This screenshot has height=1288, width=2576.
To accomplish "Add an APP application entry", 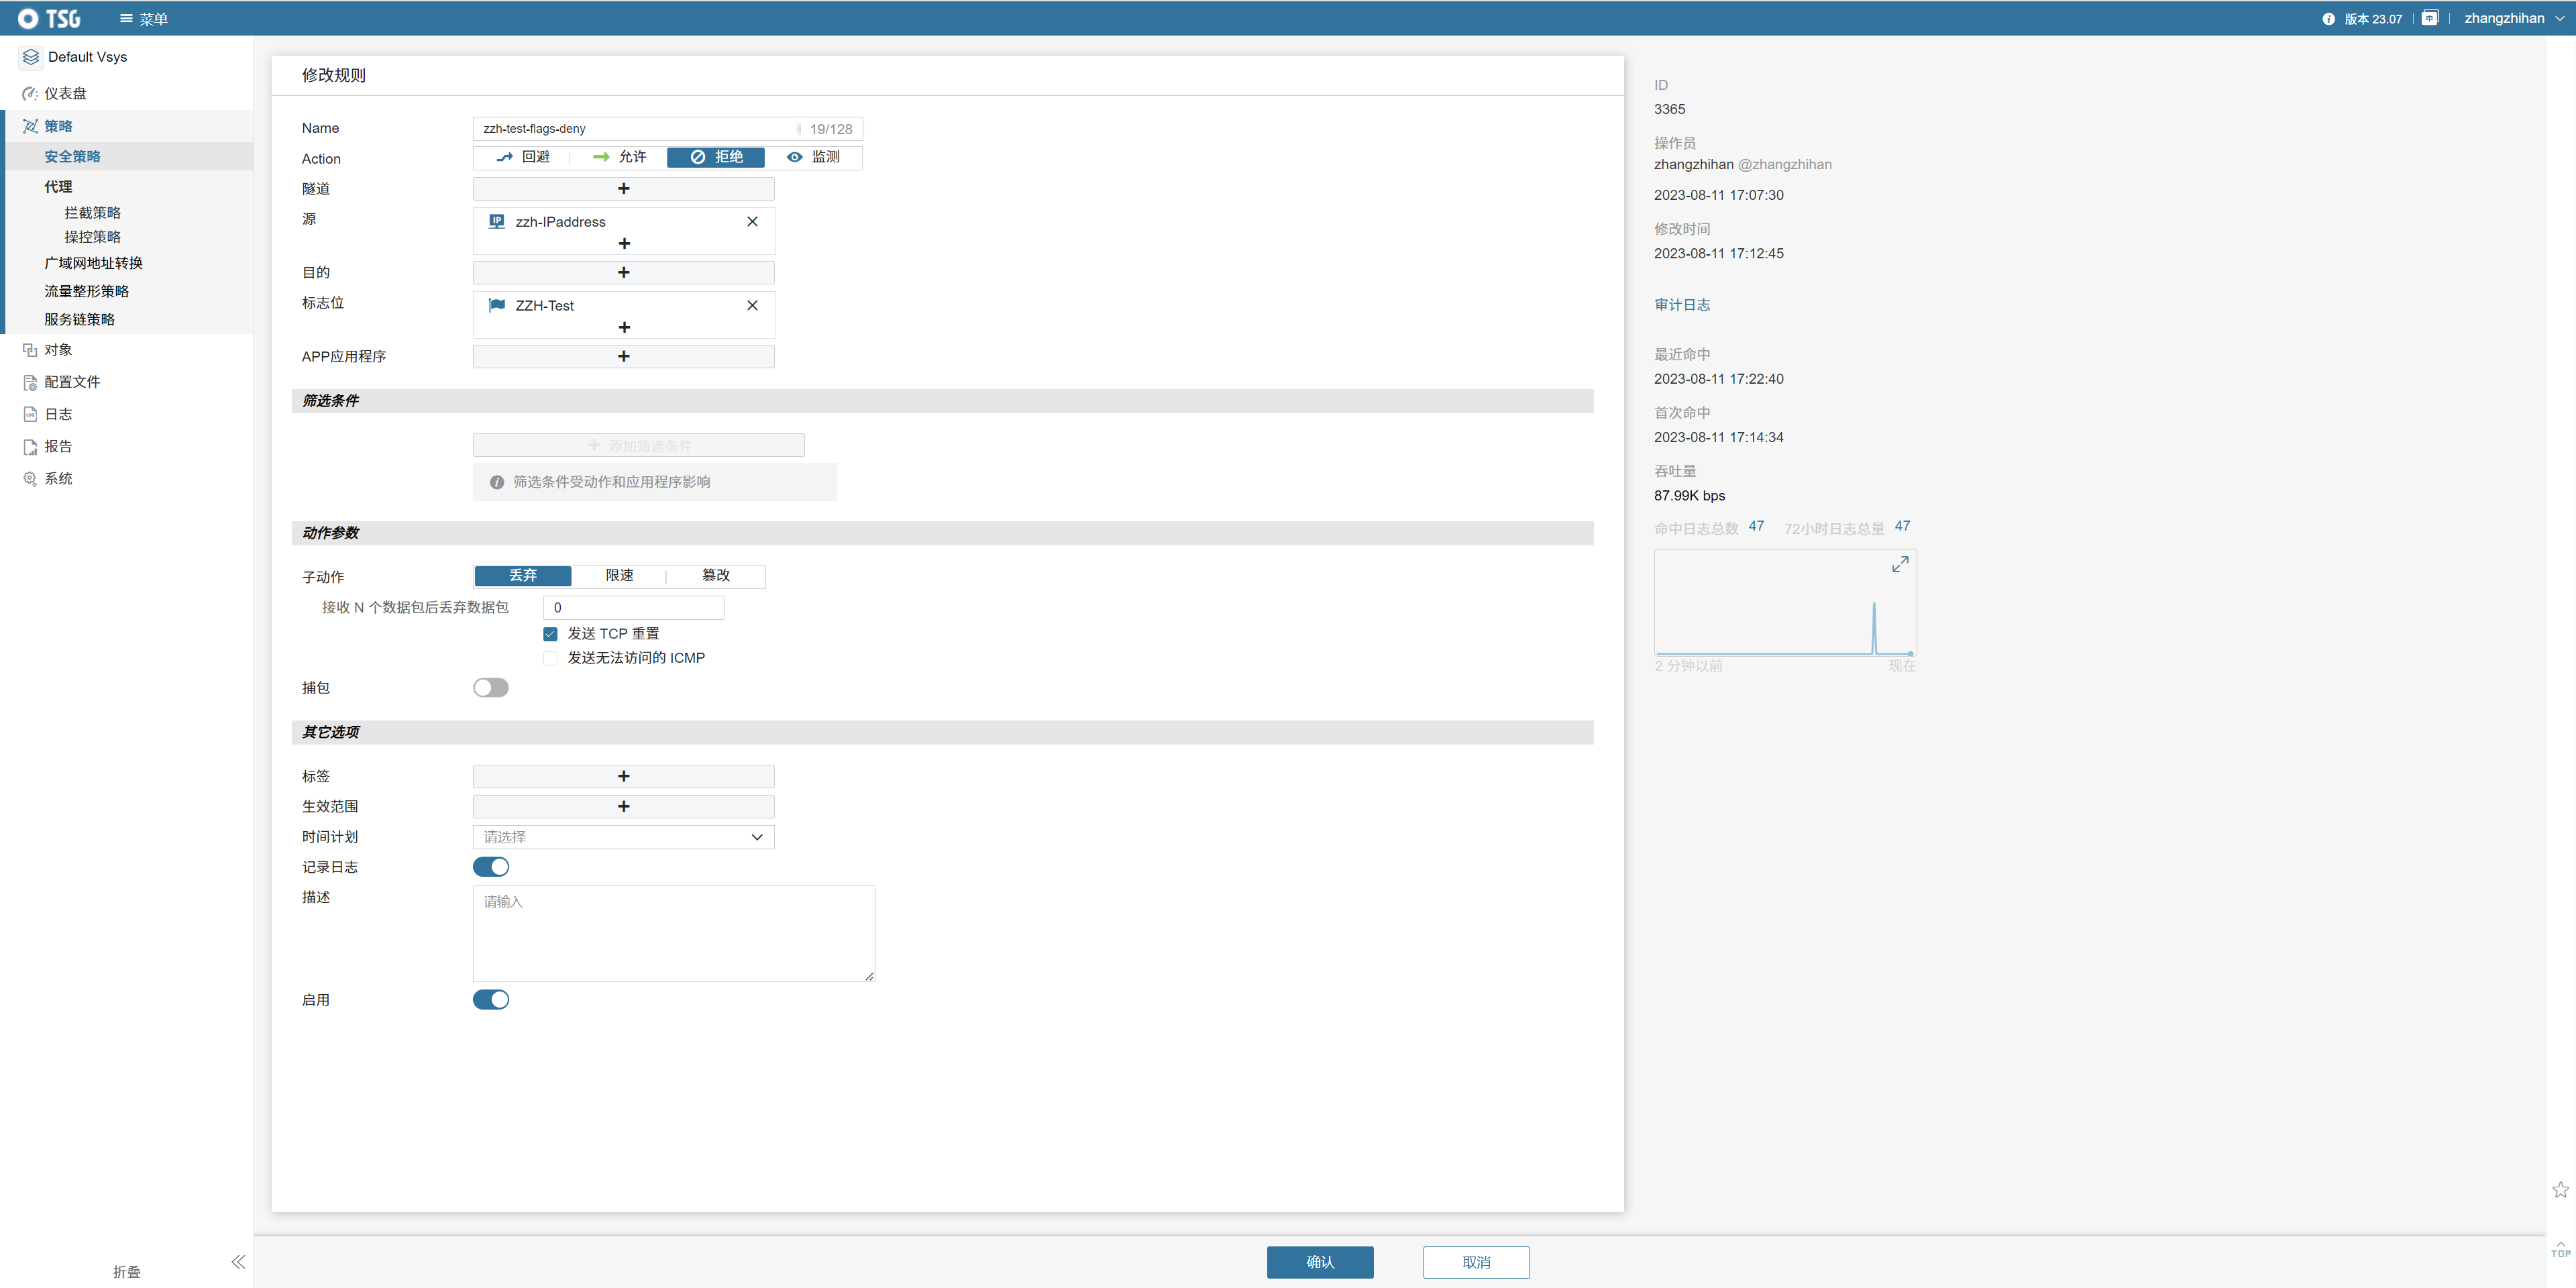I will point(623,357).
